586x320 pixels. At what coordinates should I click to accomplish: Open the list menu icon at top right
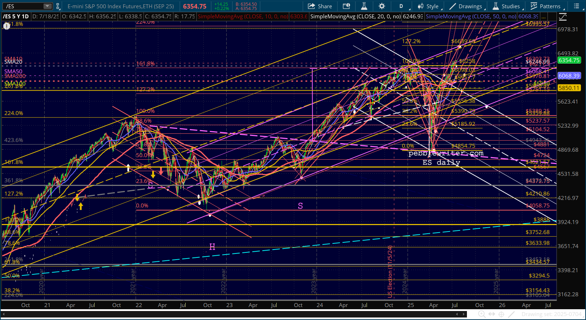[x=576, y=6]
